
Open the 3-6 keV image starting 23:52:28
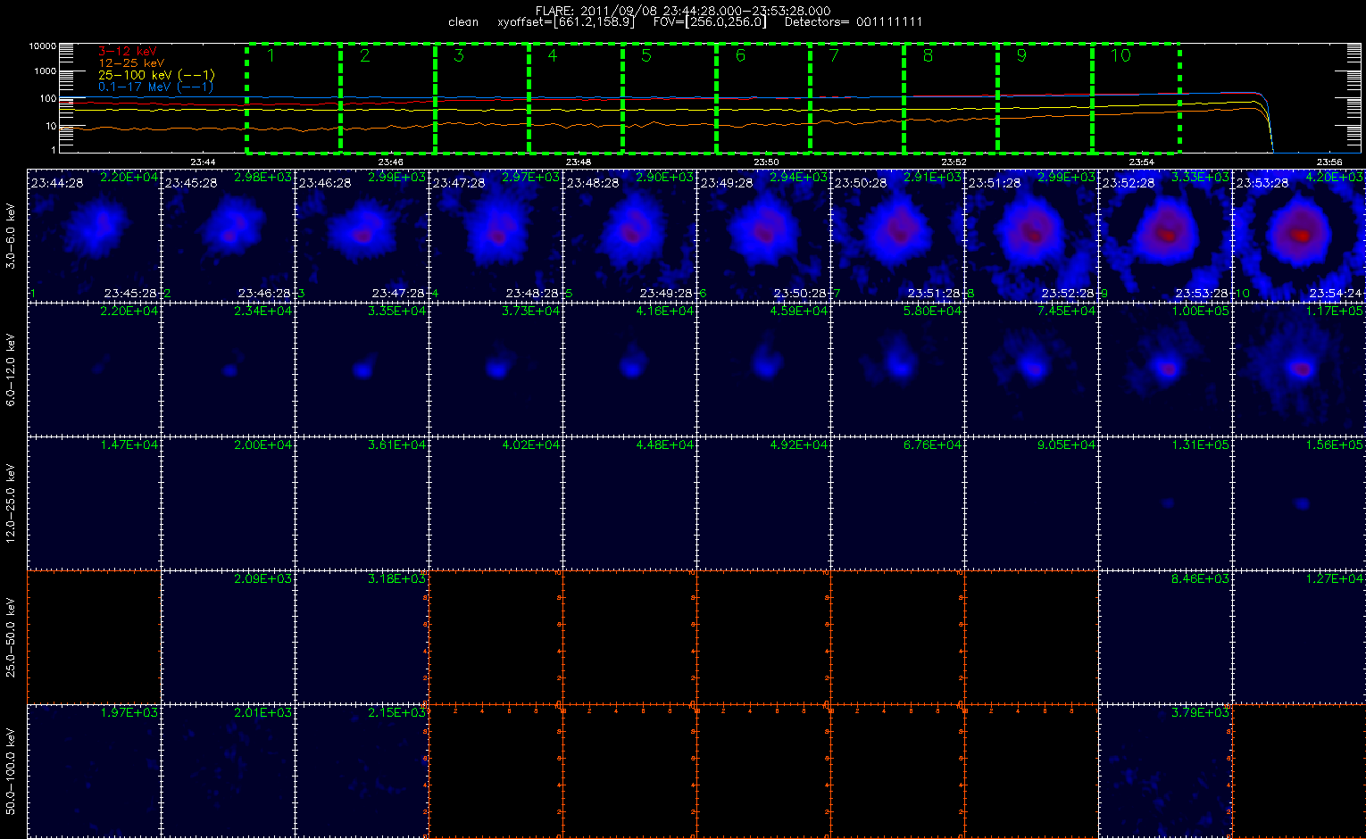click(x=1166, y=235)
